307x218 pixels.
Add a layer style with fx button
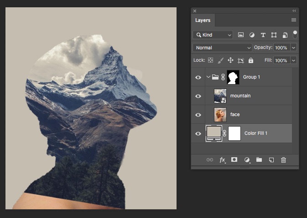coord(223,160)
